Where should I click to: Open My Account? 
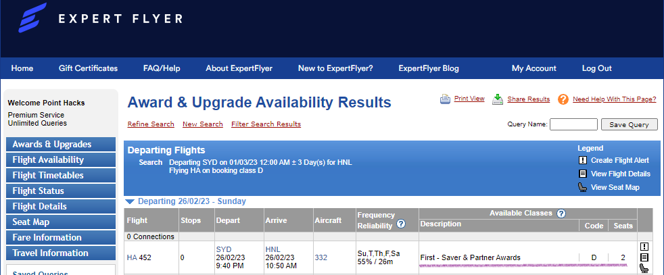coord(534,68)
